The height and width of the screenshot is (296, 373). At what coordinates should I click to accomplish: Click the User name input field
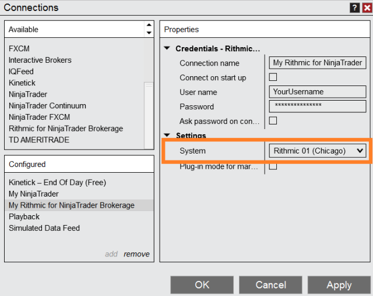tap(317, 92)
